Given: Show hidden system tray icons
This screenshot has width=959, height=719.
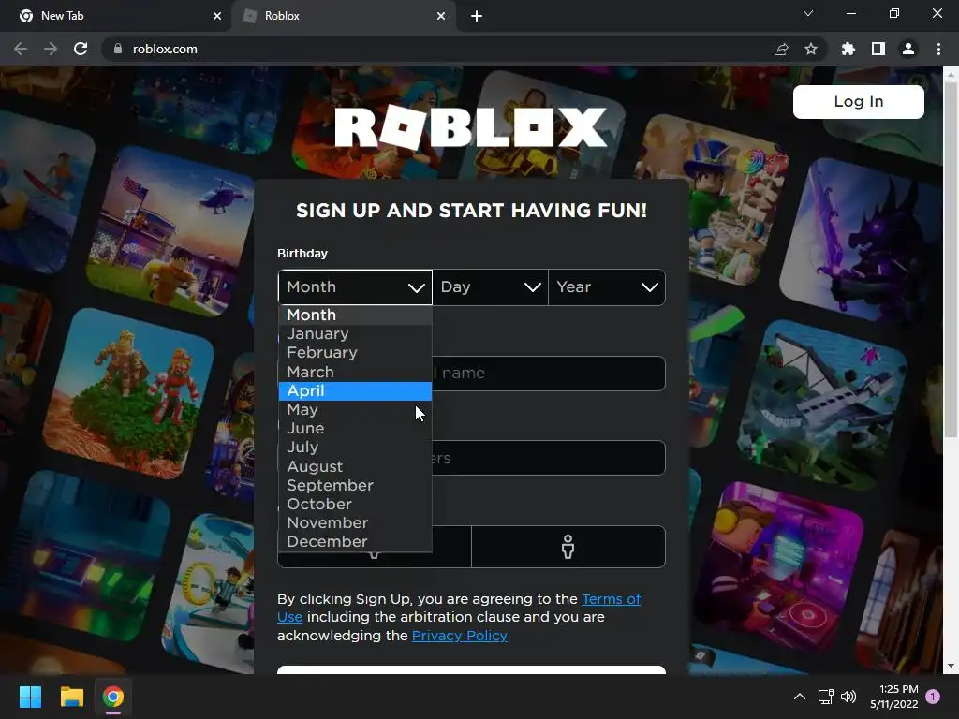Looking at the screenshot, I should pos(800,697).
